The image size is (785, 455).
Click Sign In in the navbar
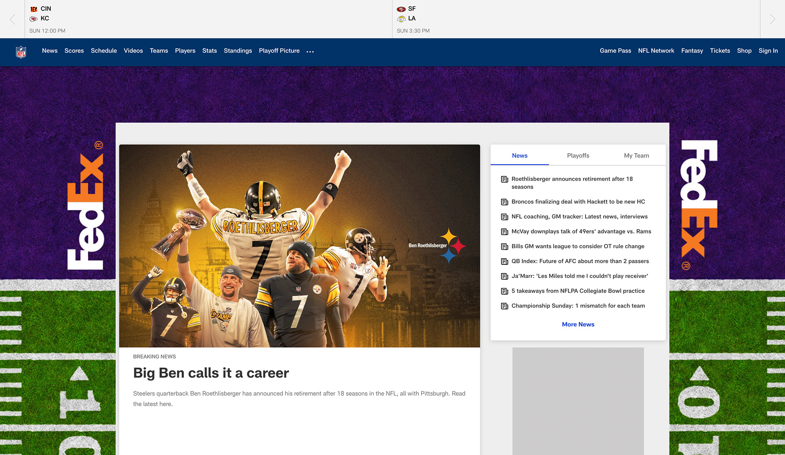[768, 51]
